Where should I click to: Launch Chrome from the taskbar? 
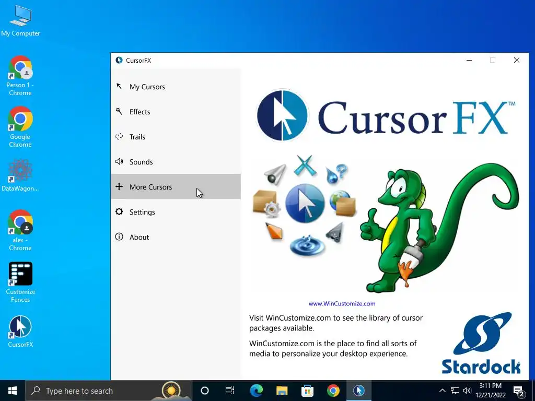[x=333, y=391]
